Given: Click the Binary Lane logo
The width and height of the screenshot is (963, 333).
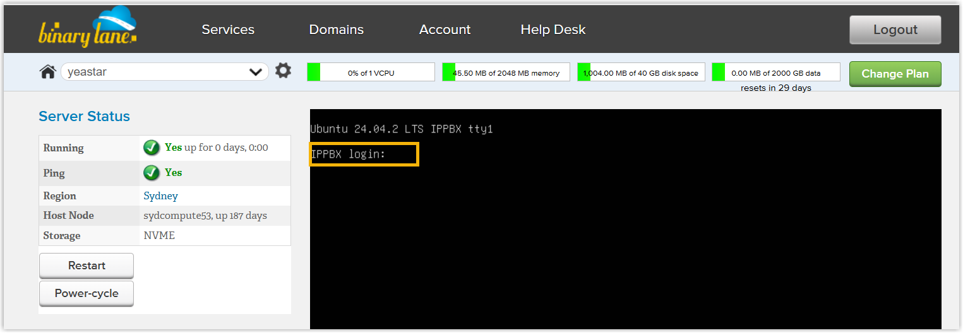Looking at the screenshot, I should (x=87, y=28).
